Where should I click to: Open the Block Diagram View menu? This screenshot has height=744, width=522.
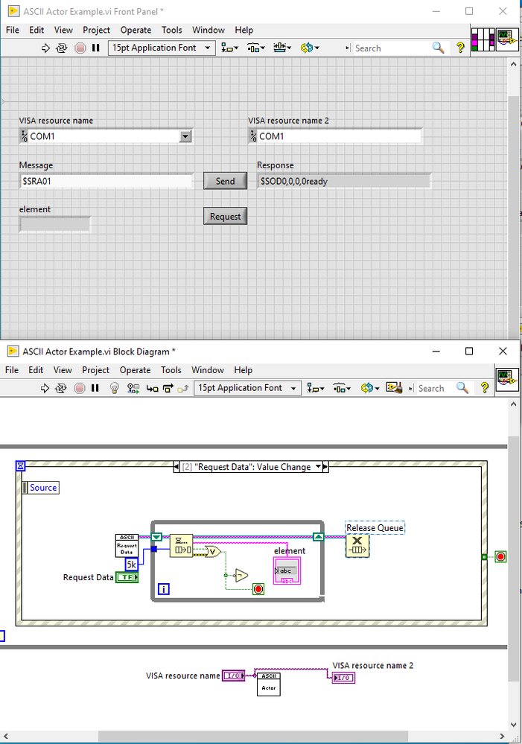click(63, 370)
